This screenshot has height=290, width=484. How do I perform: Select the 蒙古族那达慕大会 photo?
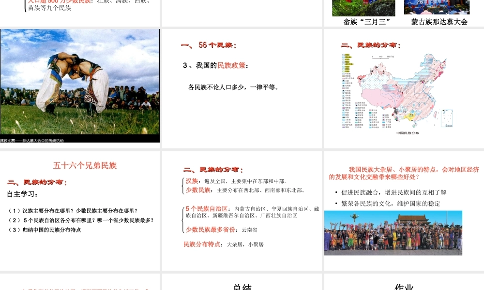(437, 7)
